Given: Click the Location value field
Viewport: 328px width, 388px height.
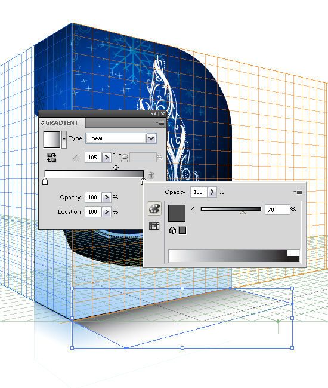Looking at the screenshot, I should (x=93, y=212).
